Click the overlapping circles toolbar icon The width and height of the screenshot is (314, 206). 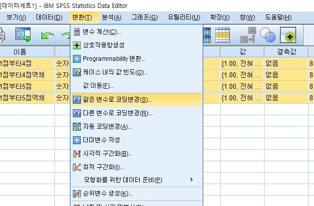pyautogui.click(x=268, y=35)
